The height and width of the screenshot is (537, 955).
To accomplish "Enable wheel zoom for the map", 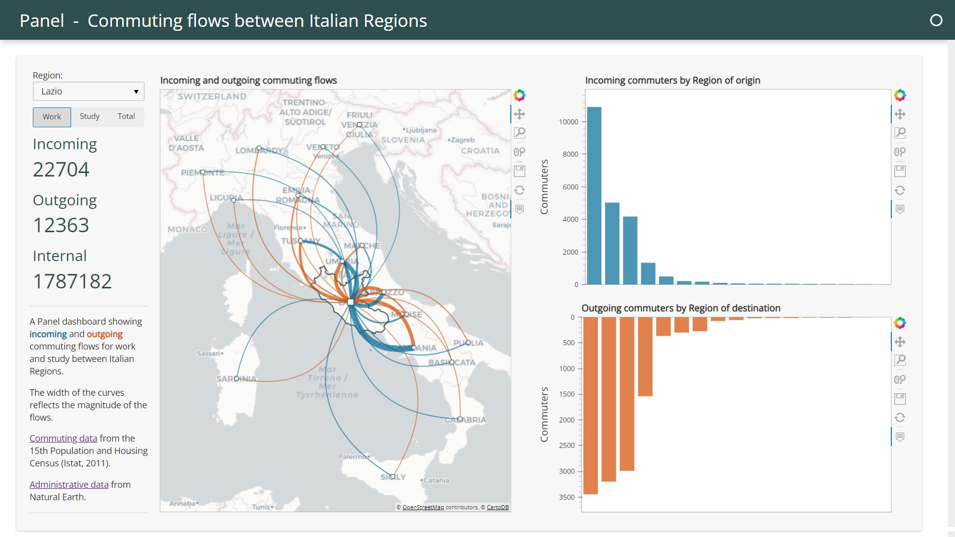I will [520, 152].
